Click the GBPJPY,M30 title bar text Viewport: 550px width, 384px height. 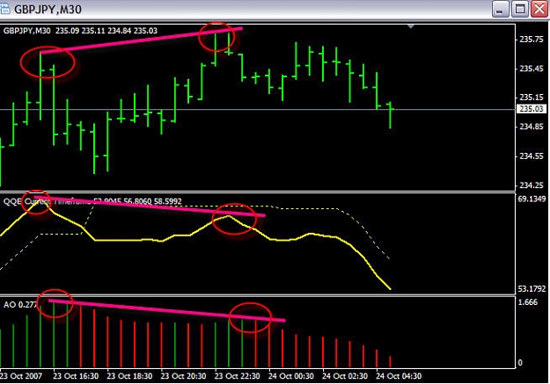tap(48, 9)
